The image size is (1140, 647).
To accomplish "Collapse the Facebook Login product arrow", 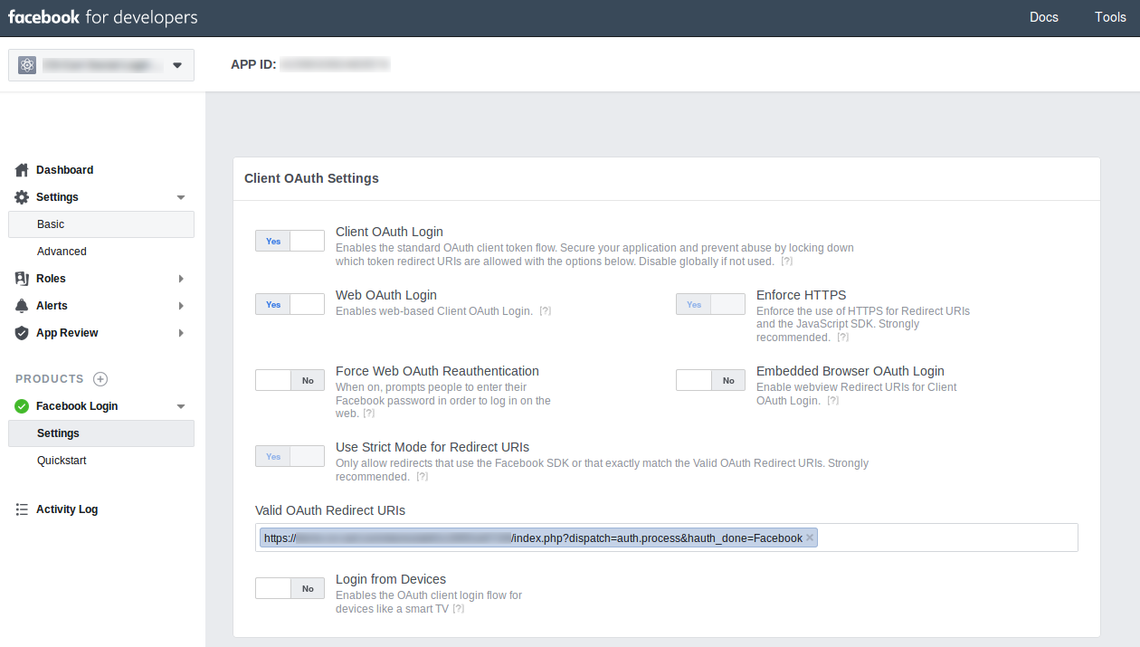I will point(181,406).
